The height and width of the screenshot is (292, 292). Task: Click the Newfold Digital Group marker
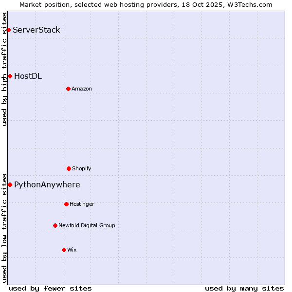[x=55, y=225]
